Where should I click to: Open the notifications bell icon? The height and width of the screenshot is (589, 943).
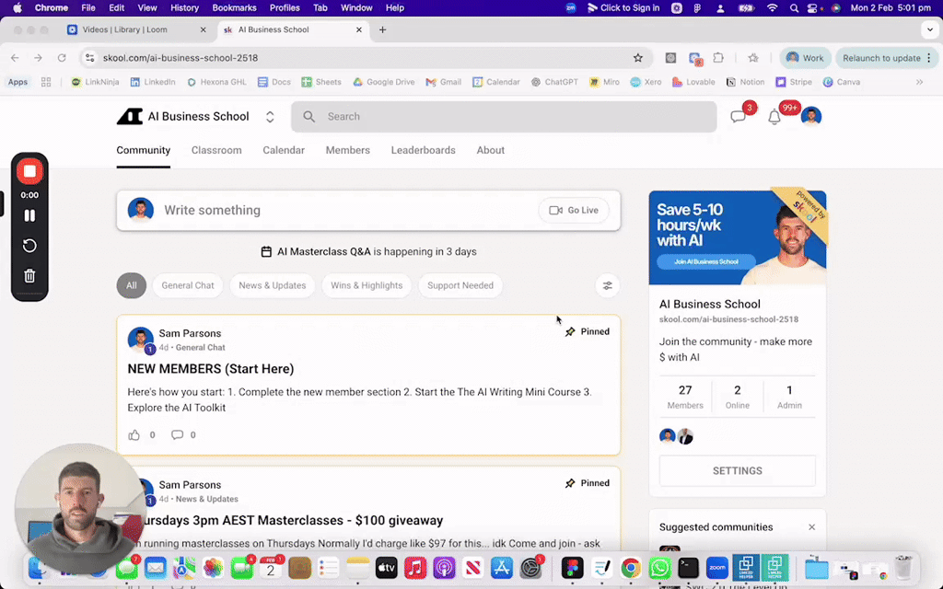774,117
